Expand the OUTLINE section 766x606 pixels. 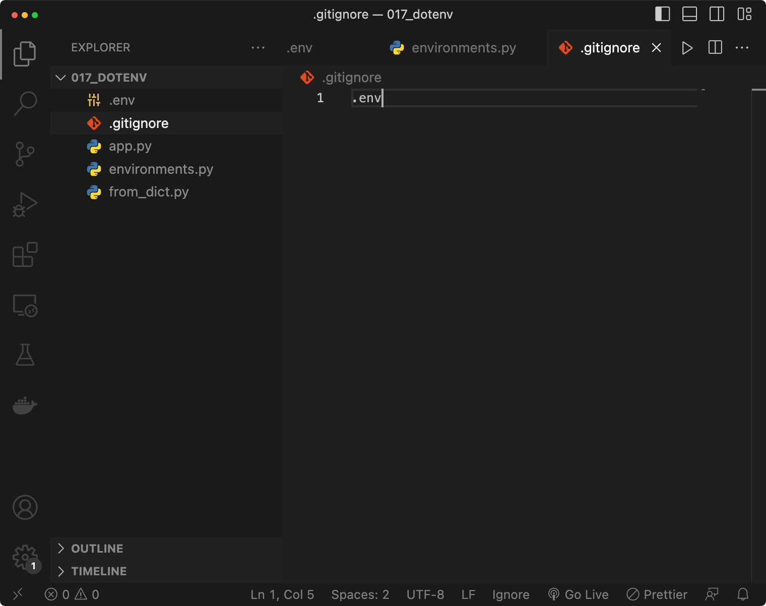97,548
